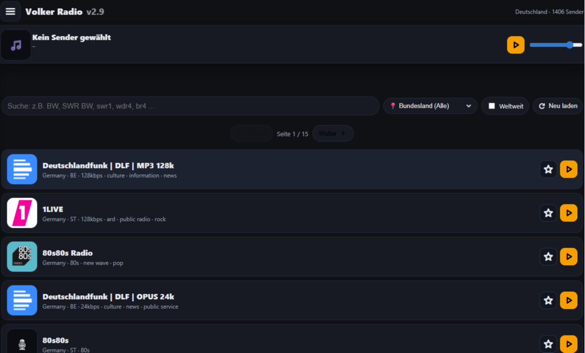The height and width of the screenshot is (353, 585).
Task: Star Deutschlandfunk DLF OPUS 24k
Action: [548, 301]
